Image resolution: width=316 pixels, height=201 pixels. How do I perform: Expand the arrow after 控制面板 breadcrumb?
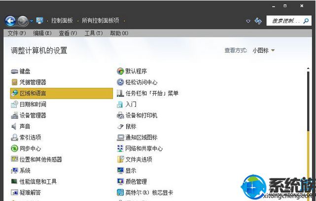(77, 21)
